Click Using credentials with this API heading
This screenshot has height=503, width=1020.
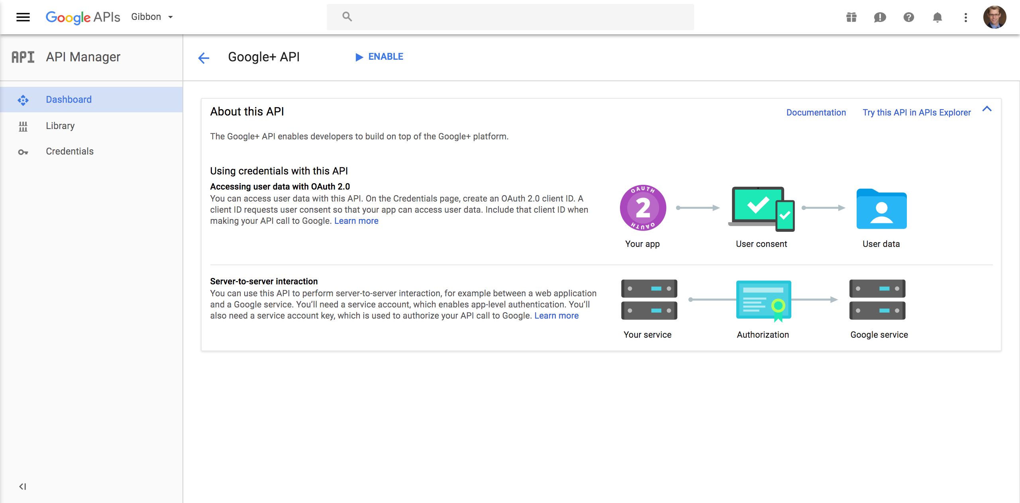(x=279, y=171)
